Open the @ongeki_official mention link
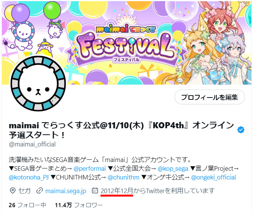 point(214,177)
